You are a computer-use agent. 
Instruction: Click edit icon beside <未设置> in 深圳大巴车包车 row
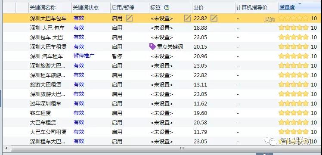pos(188,18)
